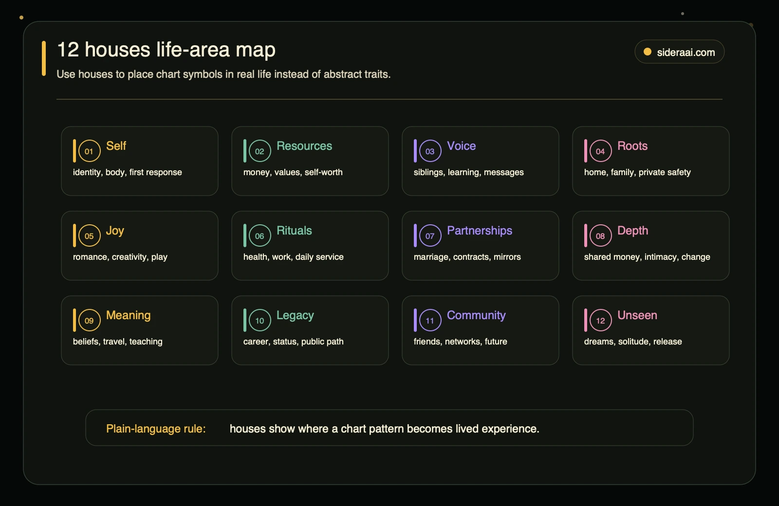Image resolution: width=779 pixels, height=506 pixels.
Task: Select the Community house title
Action: (476, 315)
